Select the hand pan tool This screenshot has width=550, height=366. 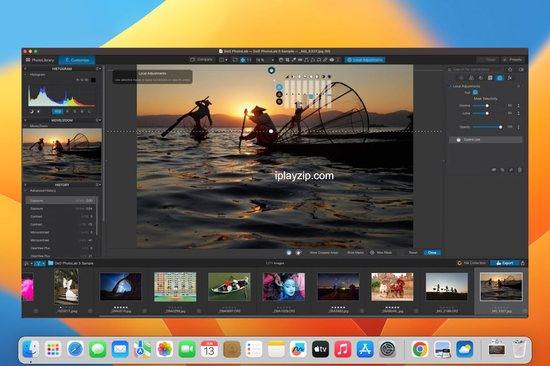281,60
